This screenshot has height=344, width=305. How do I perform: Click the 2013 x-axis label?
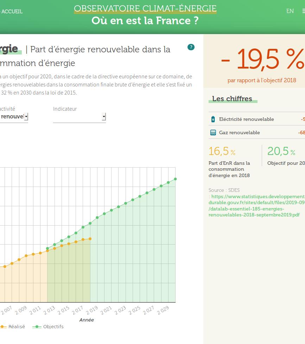point(49,310)
